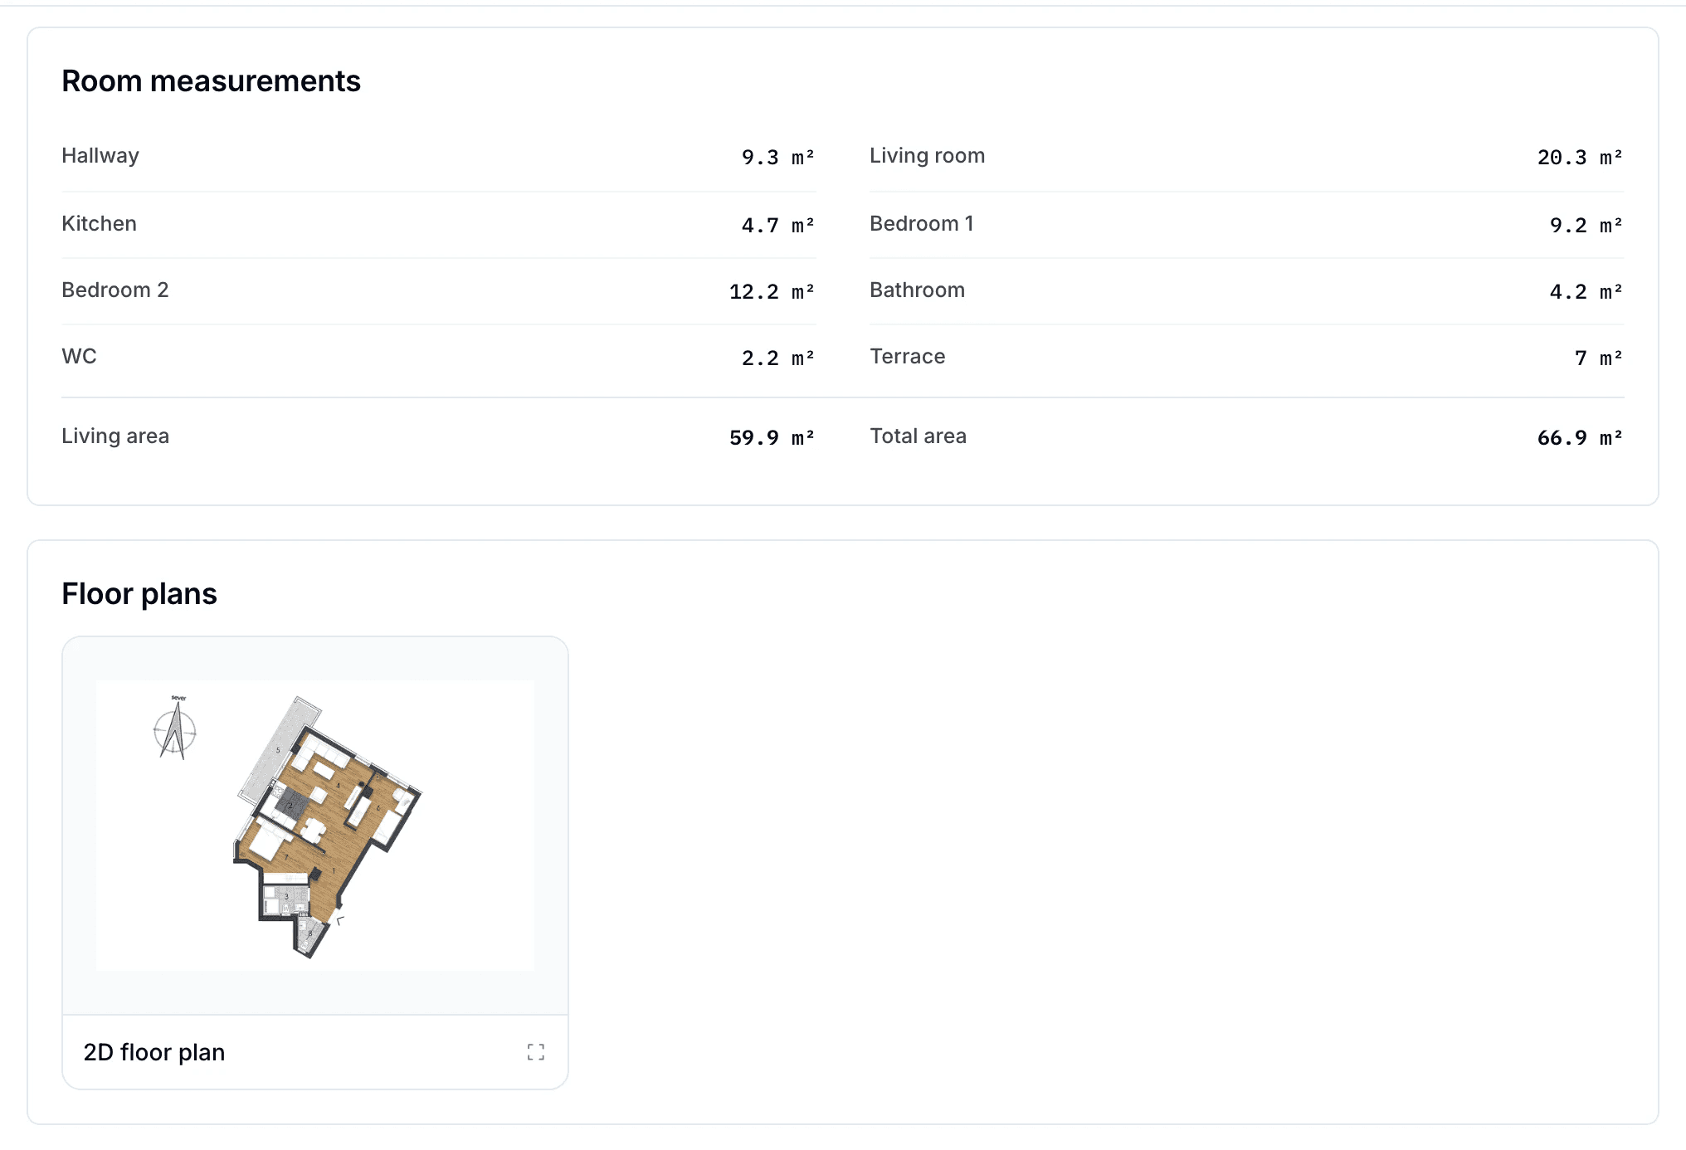Screen dimensions: 1686x1150
Task: Select the Hallway measurement row
Action: click(438, 157)
